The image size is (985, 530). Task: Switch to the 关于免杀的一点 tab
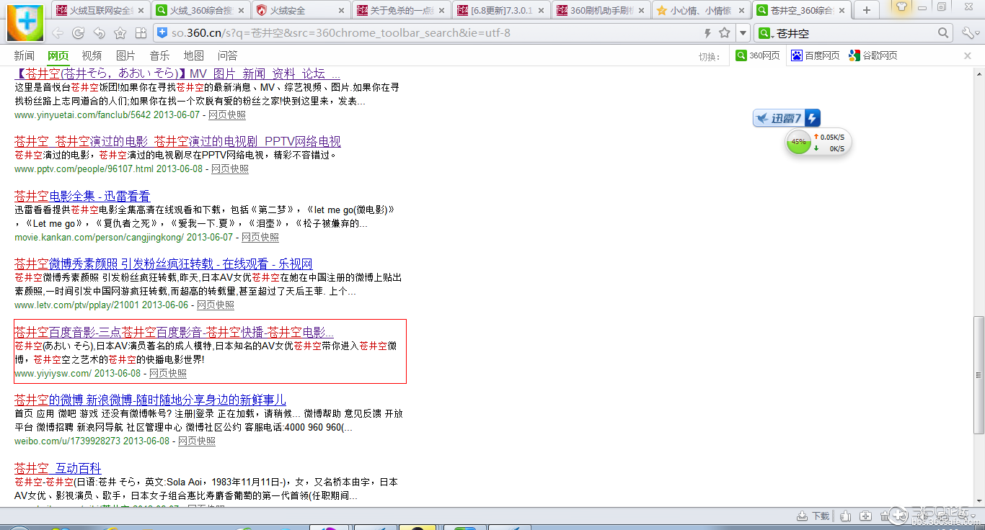[x=402, y=10]
